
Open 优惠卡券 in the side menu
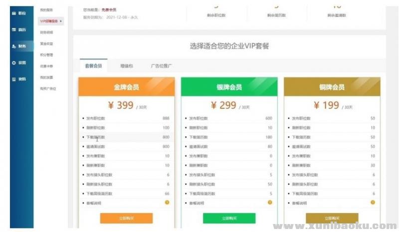pos(46,66)
